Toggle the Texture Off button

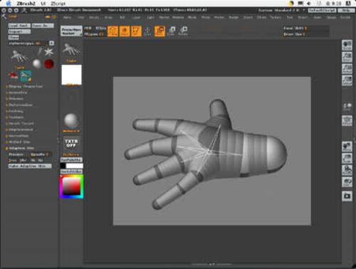(x=71, y=143)
